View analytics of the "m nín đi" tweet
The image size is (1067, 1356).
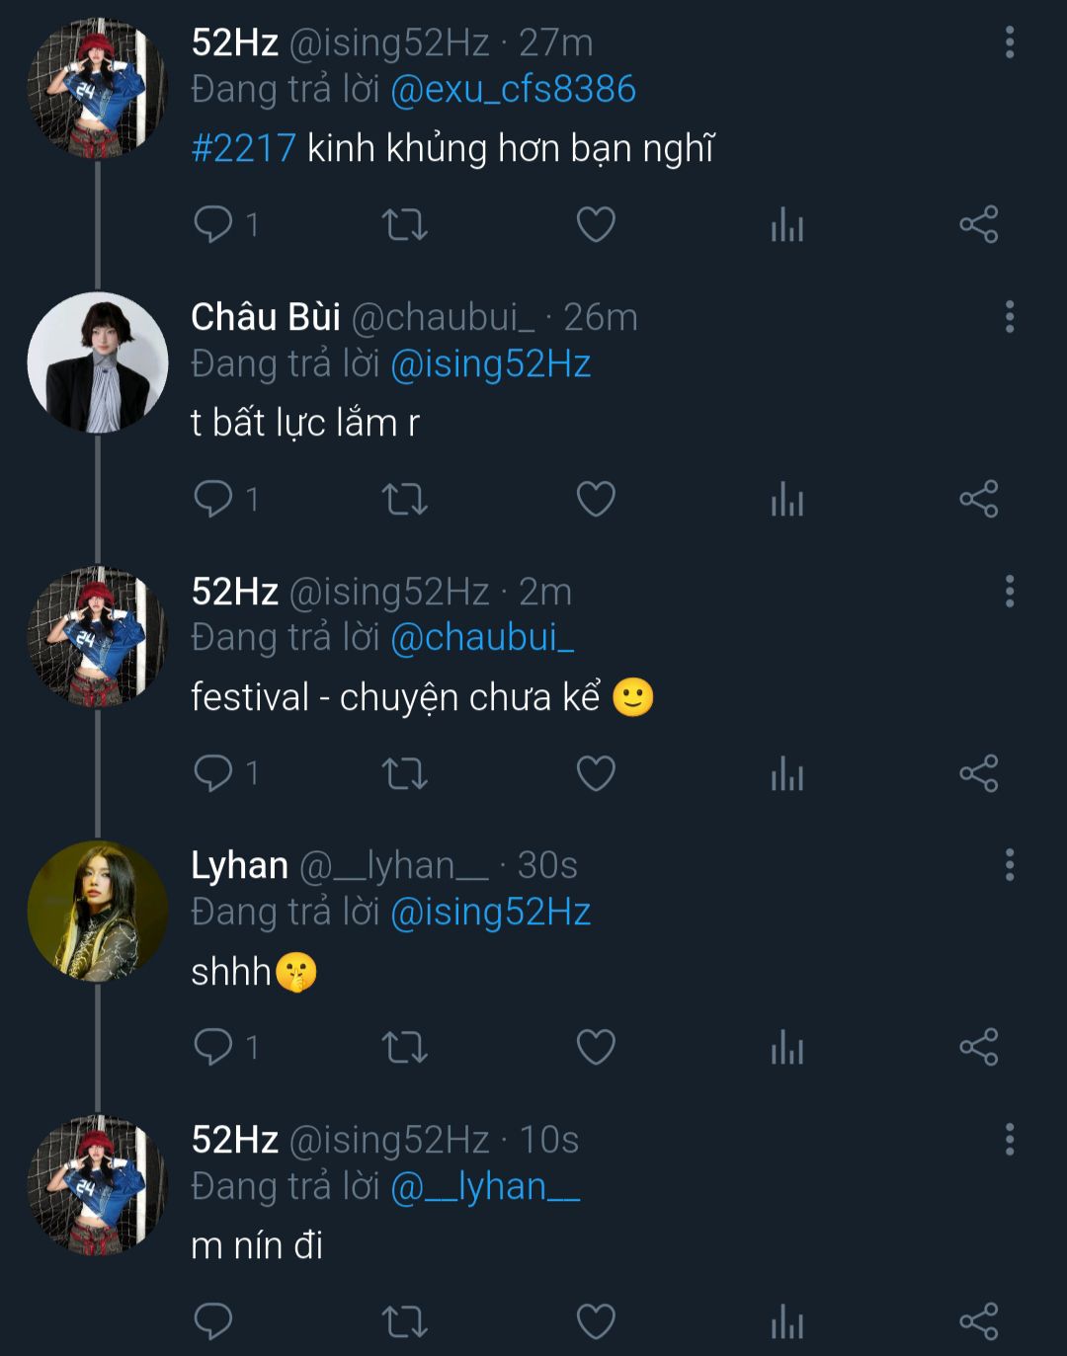[x=786, y=1321]
